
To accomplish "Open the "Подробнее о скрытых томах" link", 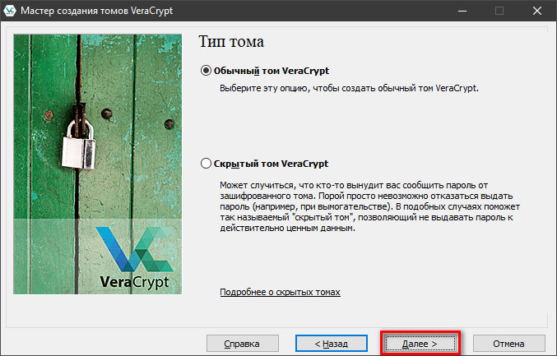I will coord(280,293).
